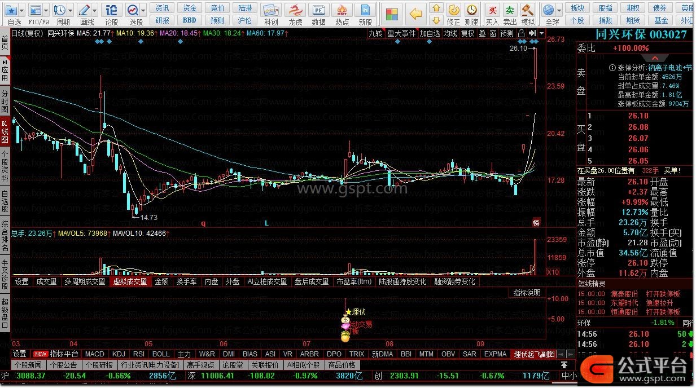Image resolution: width=696 pixels, height=388 pixels.
Task: Click the 设置 button in indicator tab row
Action: [x=20, y=354]
